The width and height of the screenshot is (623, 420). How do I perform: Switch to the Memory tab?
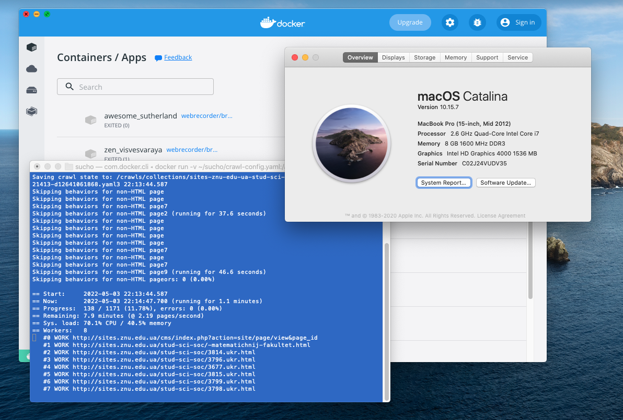coord(456,57)
